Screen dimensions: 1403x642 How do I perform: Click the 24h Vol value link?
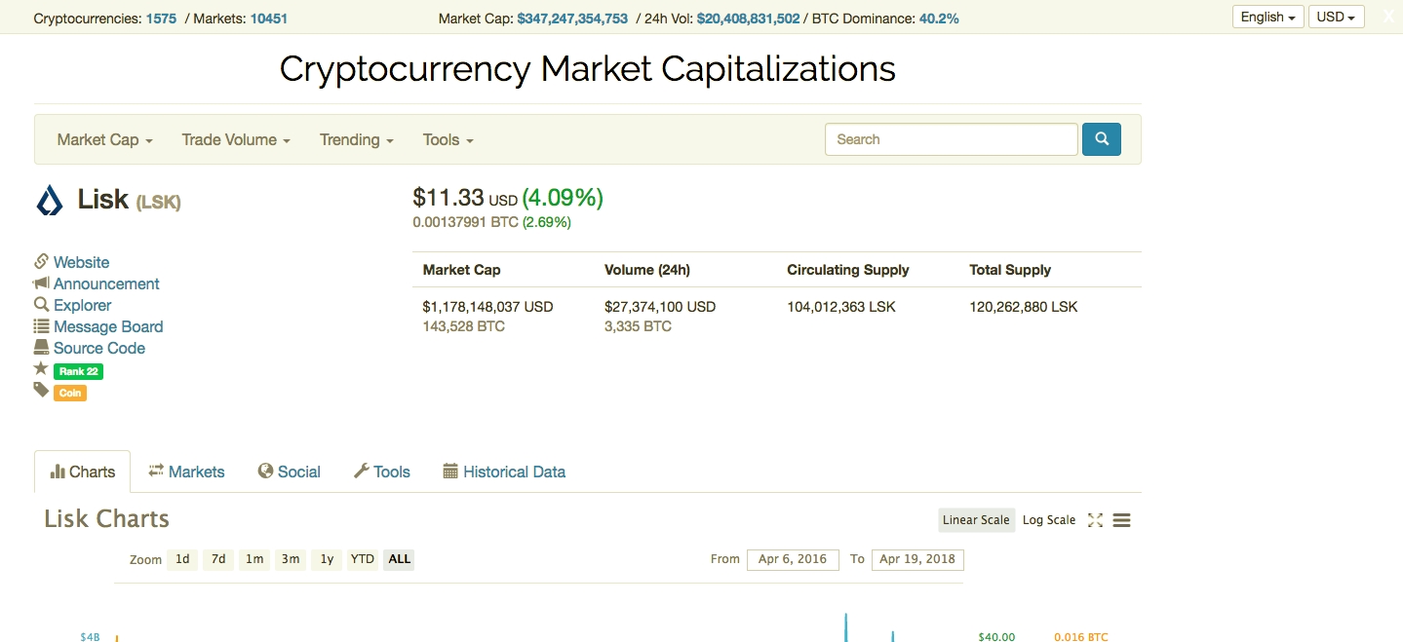748,19
